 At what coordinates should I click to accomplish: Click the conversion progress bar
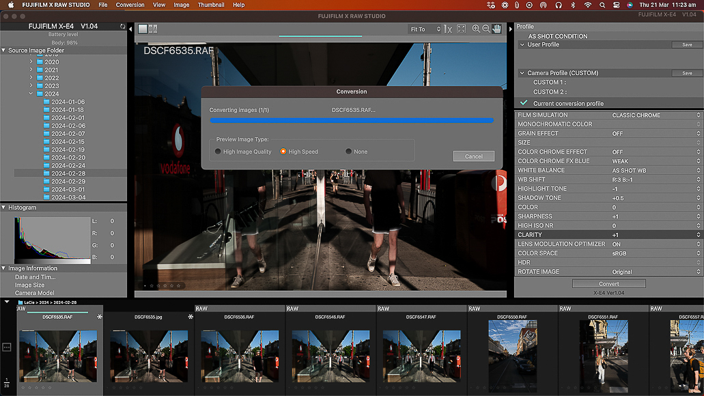(352, 120)
